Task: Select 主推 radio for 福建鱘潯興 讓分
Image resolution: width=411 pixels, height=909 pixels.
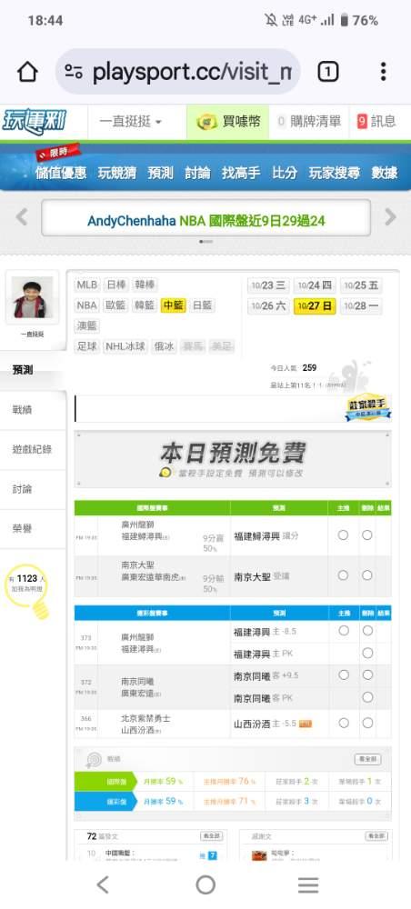Action: coord(343,535)
